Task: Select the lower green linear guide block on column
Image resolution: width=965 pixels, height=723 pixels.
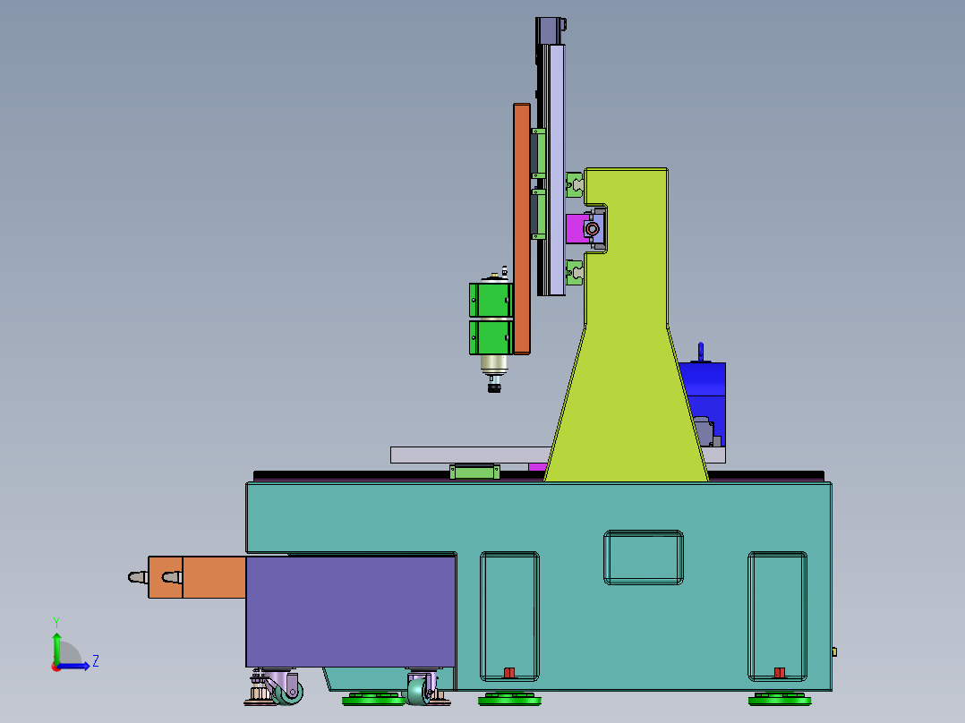Action: [x=575, y=273]
